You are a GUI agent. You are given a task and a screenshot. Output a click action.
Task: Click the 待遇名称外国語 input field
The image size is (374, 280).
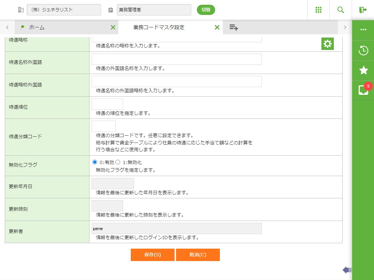[176, 59]
